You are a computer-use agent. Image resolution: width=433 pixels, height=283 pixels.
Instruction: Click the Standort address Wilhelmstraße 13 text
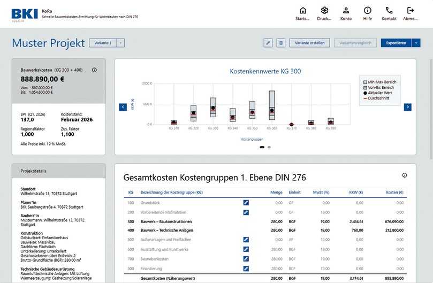49,194
